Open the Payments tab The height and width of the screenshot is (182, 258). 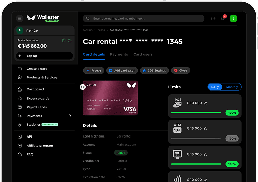[119, 54]
